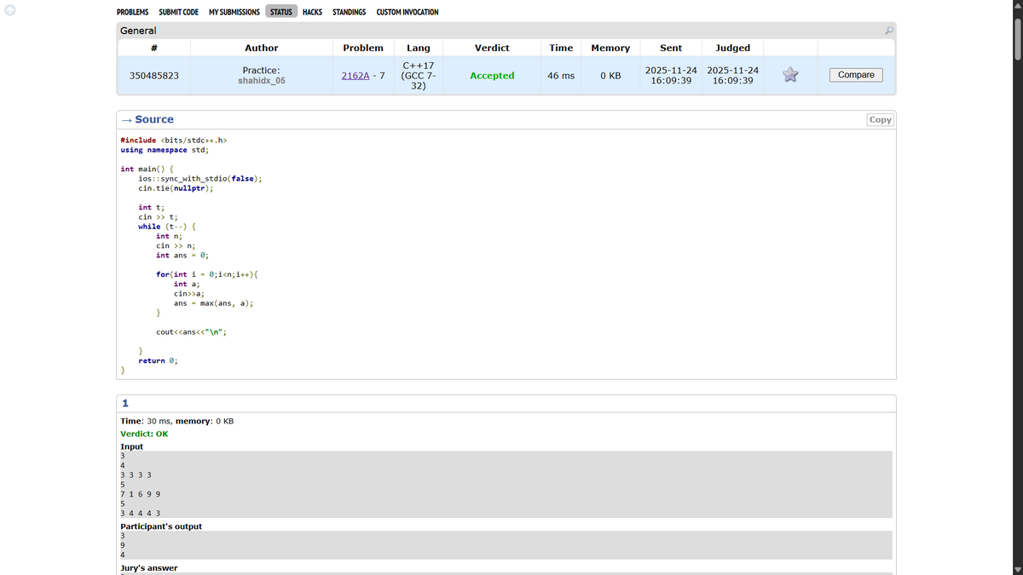Click the test number 1 heading

tap(125, 403)
